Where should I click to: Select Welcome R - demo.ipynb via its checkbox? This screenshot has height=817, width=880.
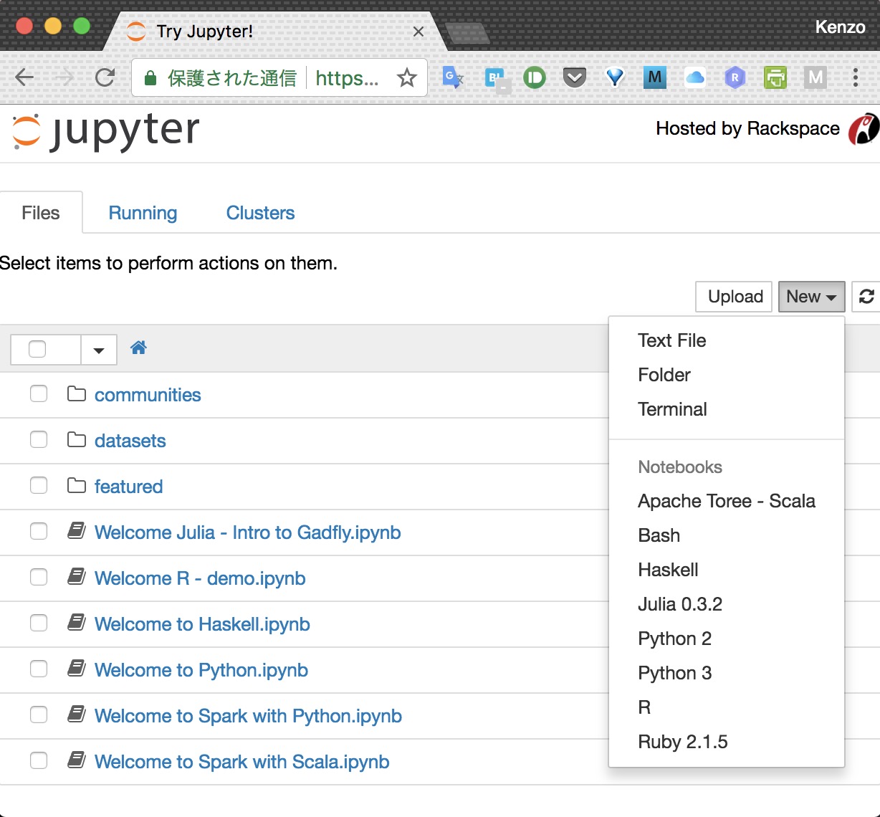point(39,577)
